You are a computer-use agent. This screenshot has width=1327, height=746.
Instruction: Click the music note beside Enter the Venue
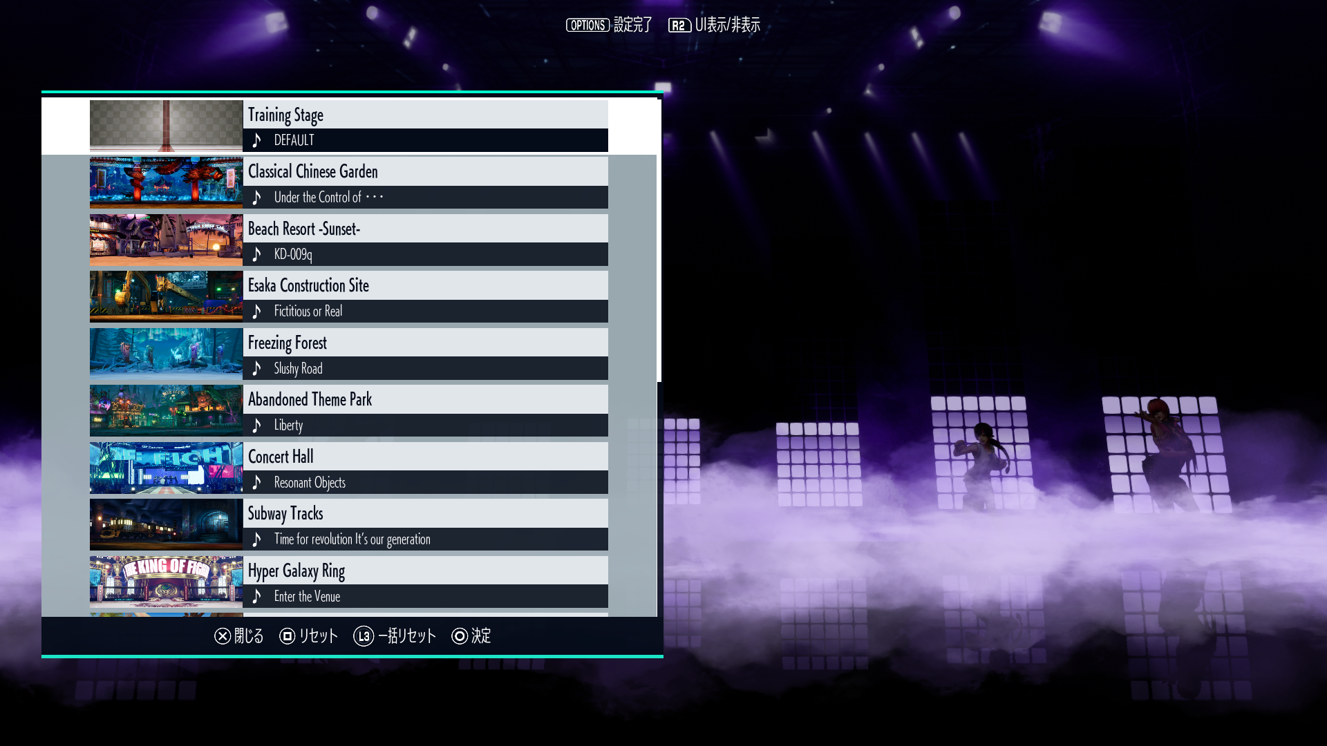coord(257,596)
